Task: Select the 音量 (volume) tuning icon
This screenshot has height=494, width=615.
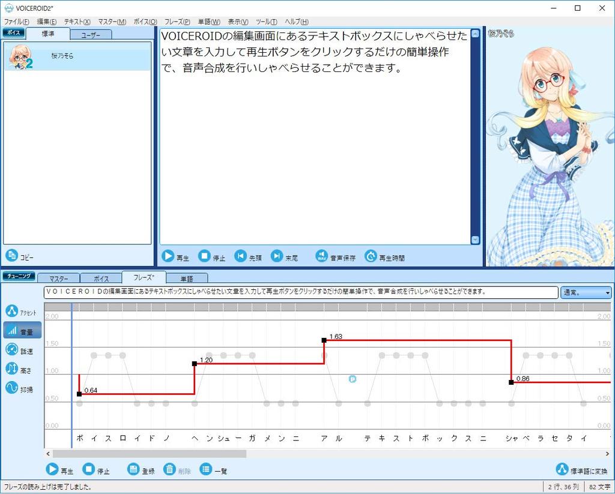Action: pos(13,330)
